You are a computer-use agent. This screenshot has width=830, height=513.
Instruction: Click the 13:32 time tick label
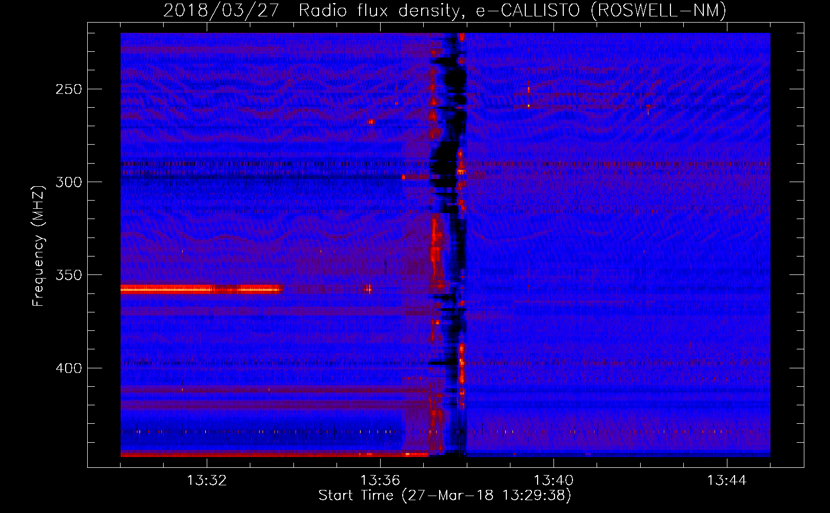(x=207, y=481)
